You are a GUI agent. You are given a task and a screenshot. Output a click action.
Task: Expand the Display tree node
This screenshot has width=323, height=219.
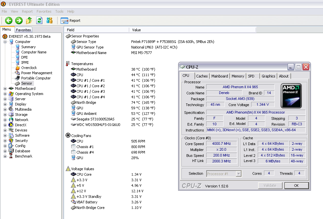(x=5, y=104)
